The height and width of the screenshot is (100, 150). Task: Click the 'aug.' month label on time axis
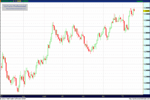[23, 96]
